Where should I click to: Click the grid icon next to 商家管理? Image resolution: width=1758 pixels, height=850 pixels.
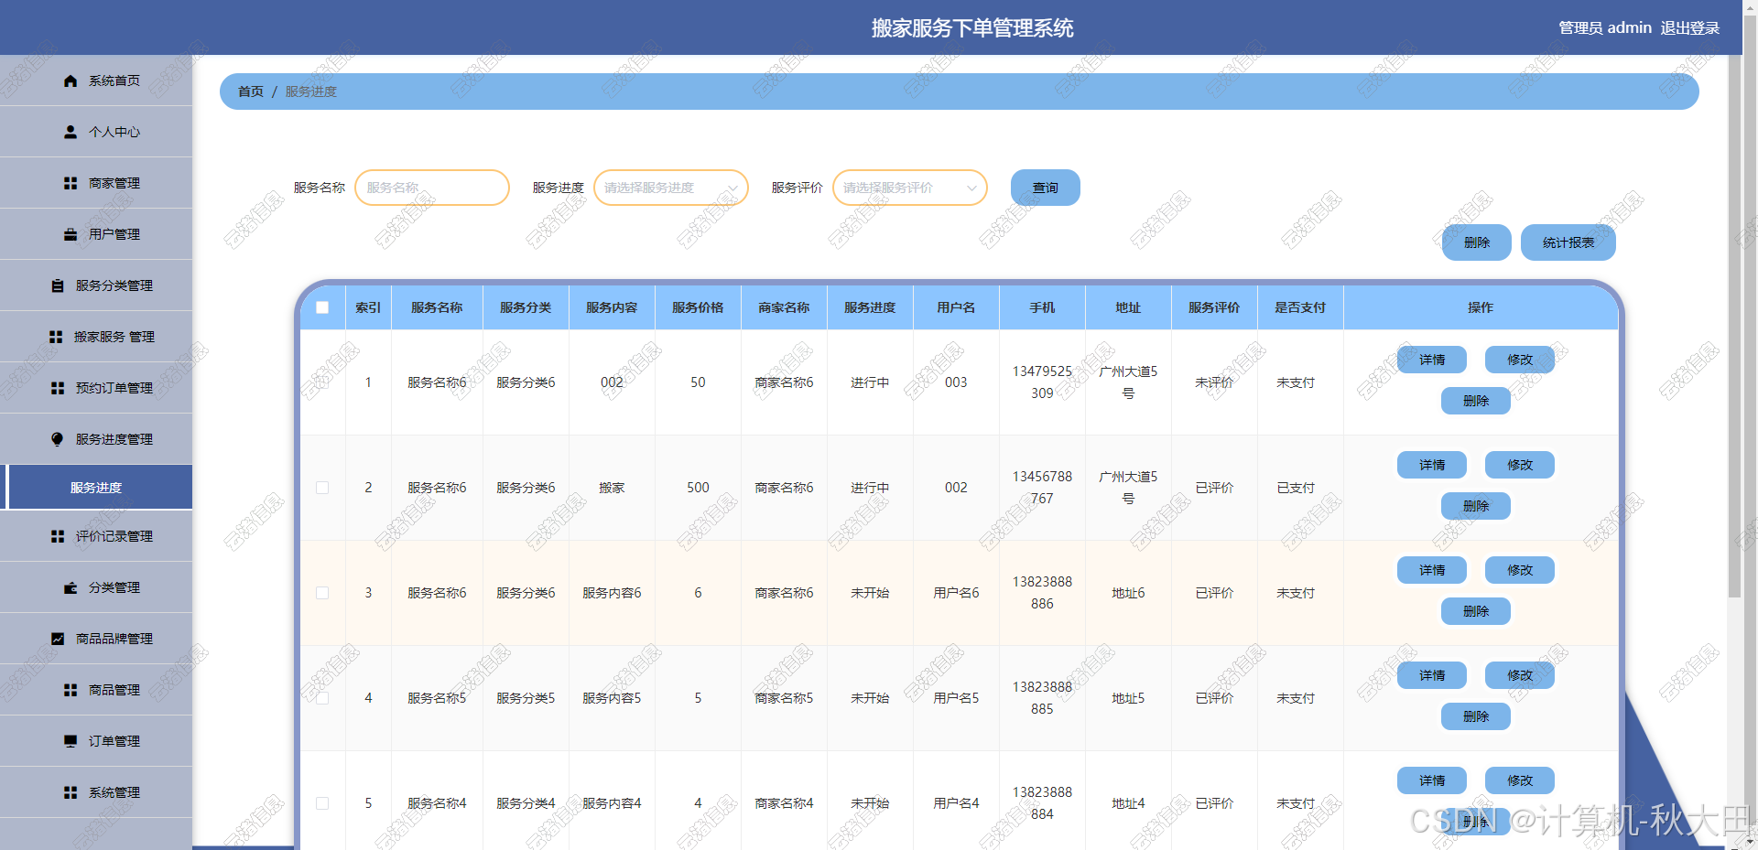point(71,184)
